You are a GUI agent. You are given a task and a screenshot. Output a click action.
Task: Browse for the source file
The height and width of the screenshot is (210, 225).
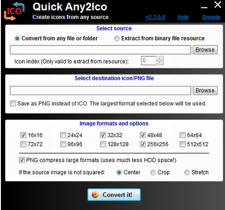pos(205,50)
